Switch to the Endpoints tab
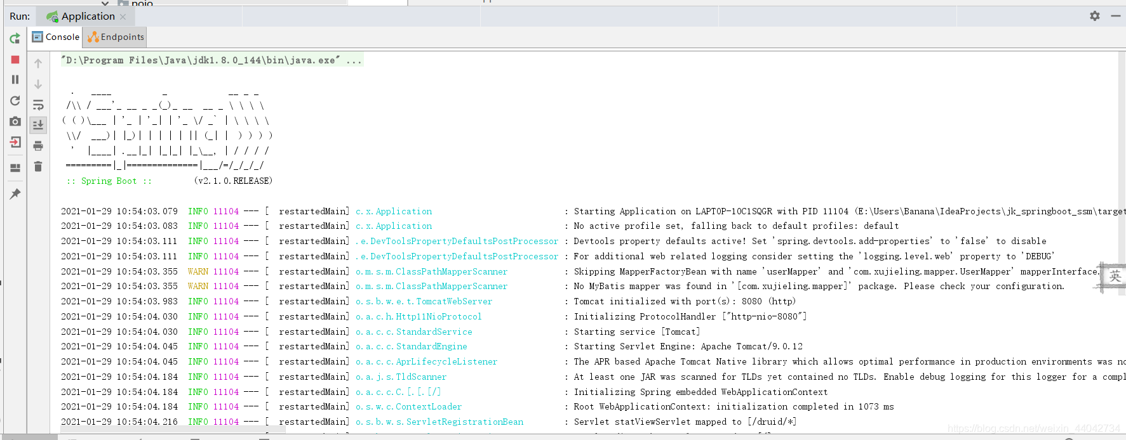This screenshot has height=440, width=1126. pyautogui.click(x=116, y=37)
